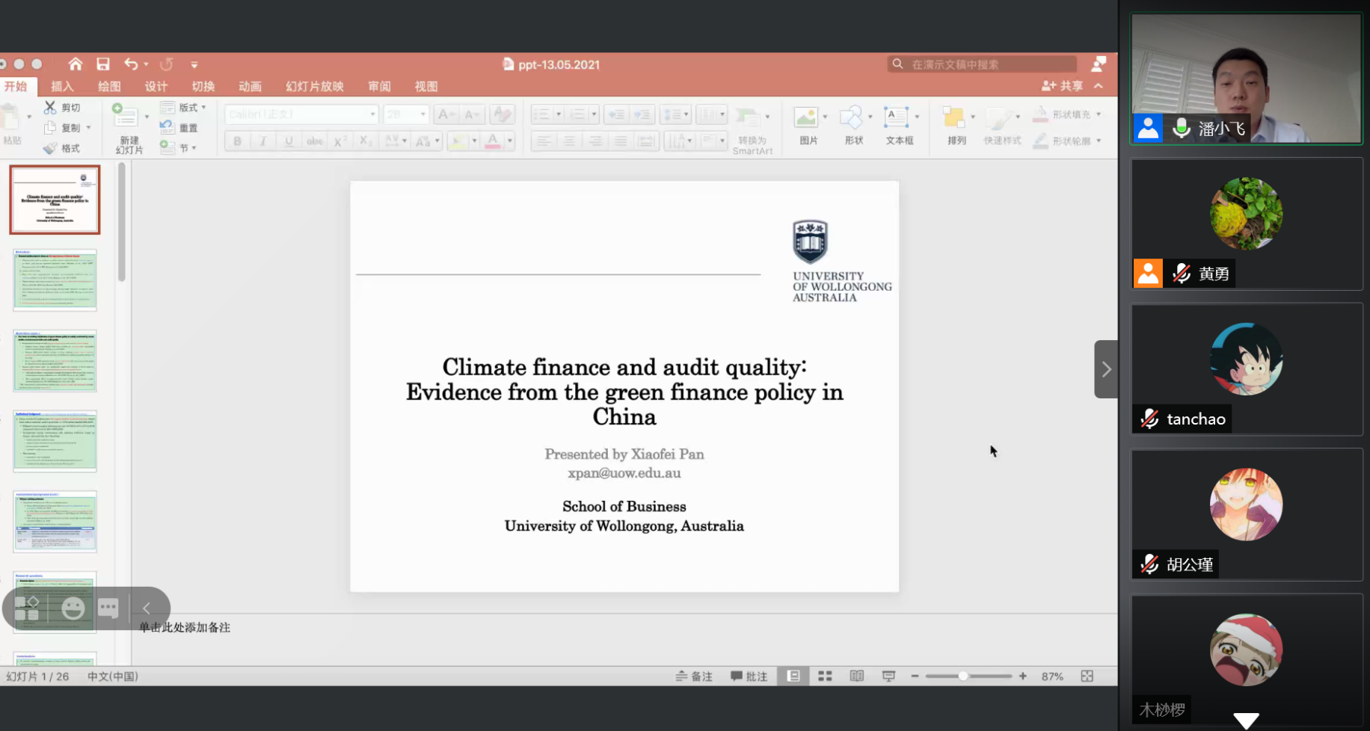Select the second slide thumbnail
Screen dimensions: 1370x731
(55, 280)
